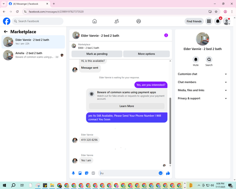Click the chat scroll down arrow

pyautogui.click(x=170, y=166)
